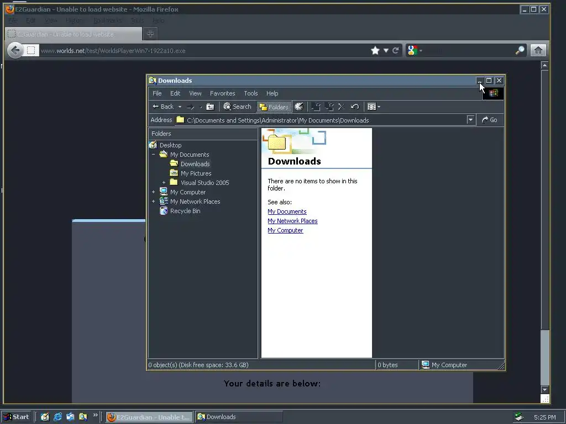
Task: Open the Views dropdown button
Action: (374, 107)
